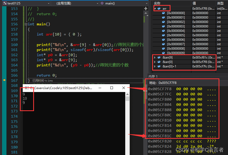This screenshot has width=228, height=155.
Task: Open the test0125 project dropdown
Action: coord(48,3)
